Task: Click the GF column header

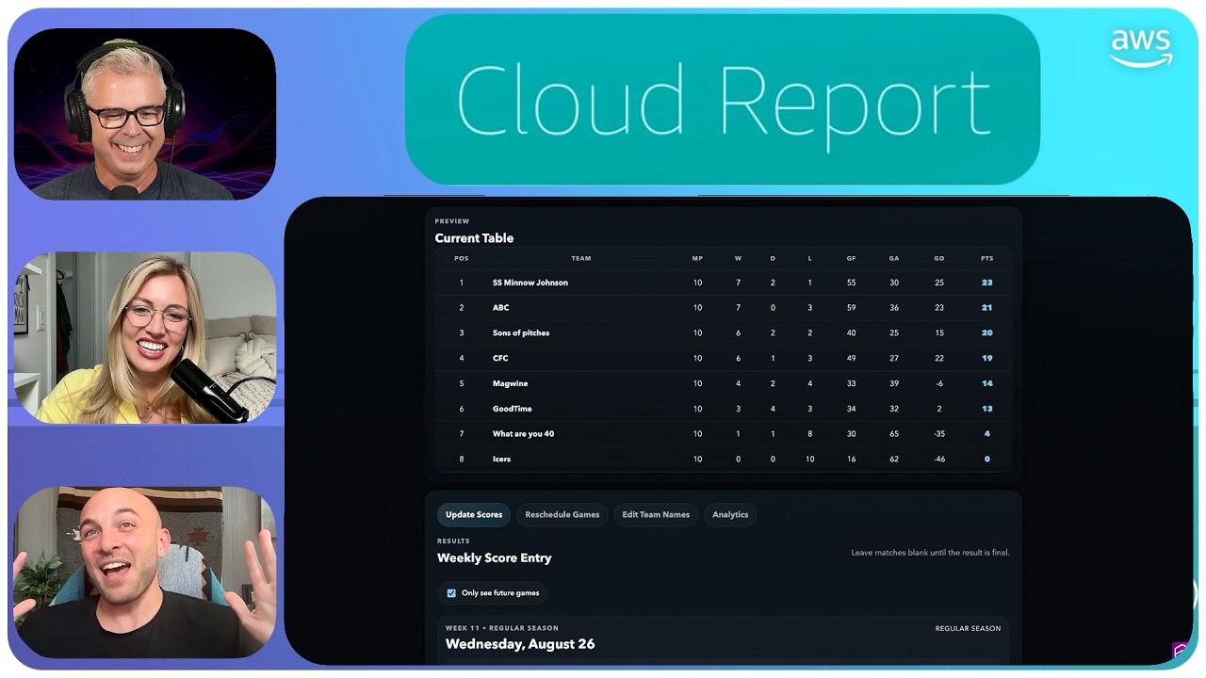Action: 851,258
